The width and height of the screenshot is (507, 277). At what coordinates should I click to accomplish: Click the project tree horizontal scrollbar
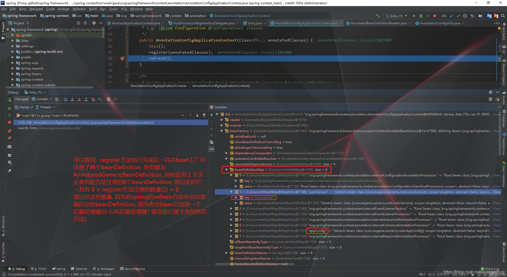pos(50,87)
